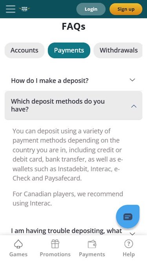Open the "How do I make a deposit?" question
The width and height of the screenshot is (147, 262).
(x=73, y=81)
